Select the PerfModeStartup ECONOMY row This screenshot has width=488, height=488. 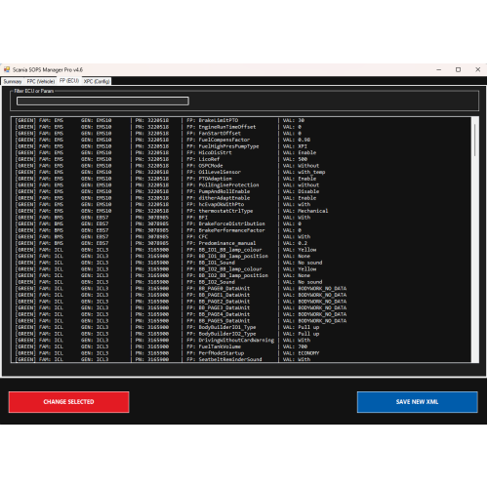click(x=241, y=353)
